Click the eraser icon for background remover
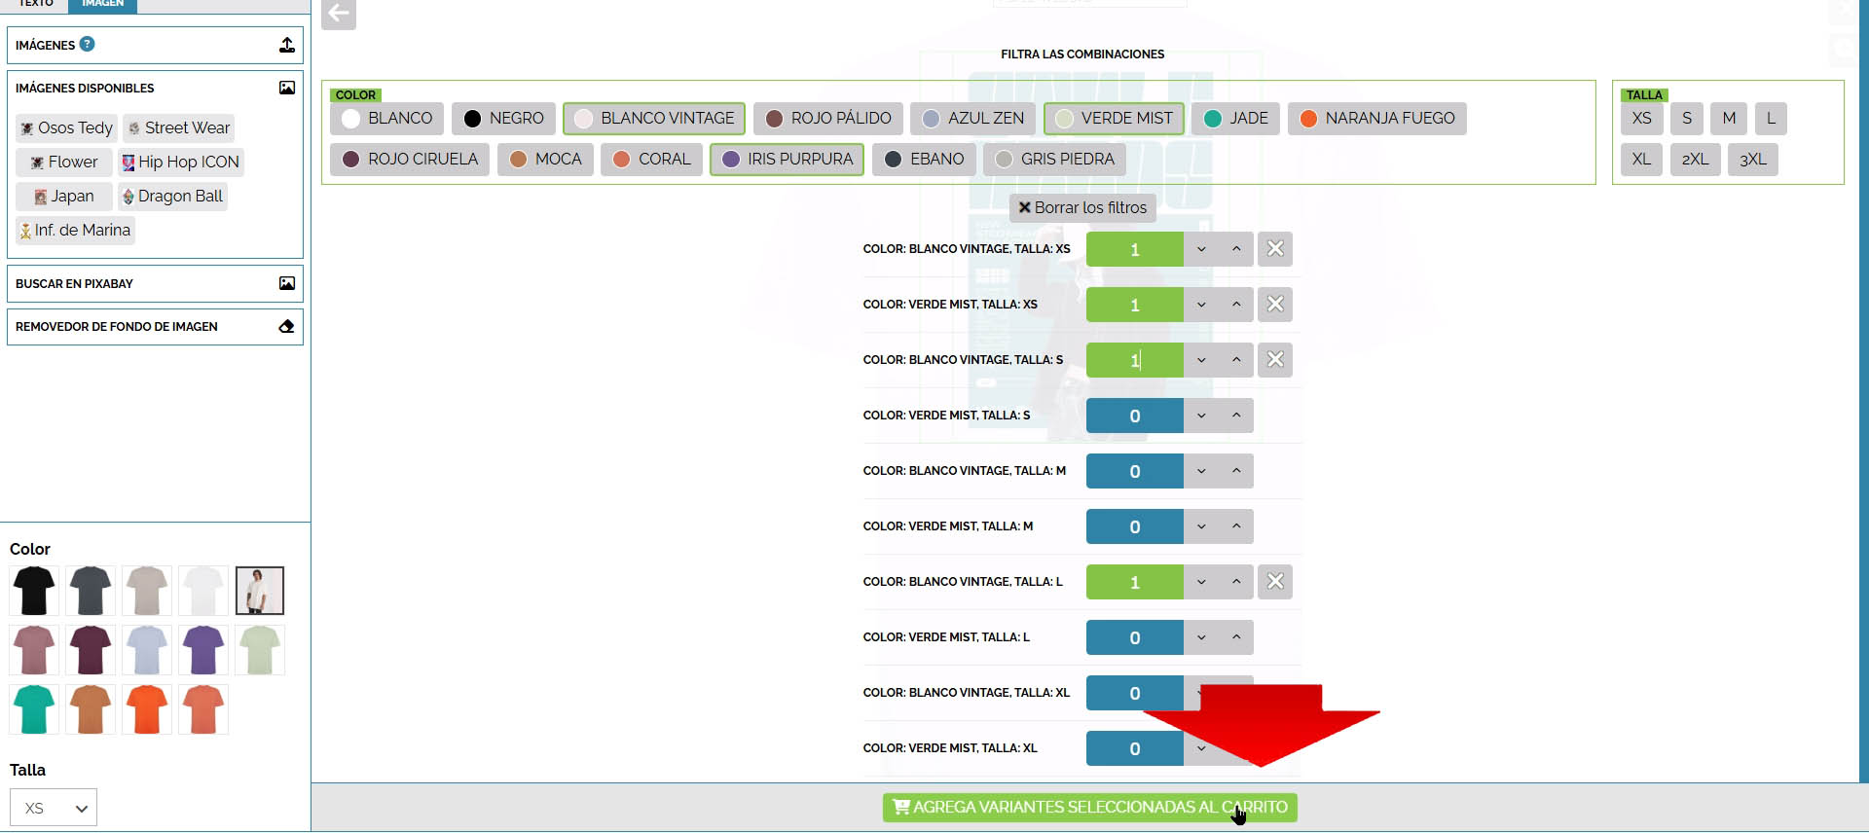This screenshot has width=1869, height=833. [286, 327]
